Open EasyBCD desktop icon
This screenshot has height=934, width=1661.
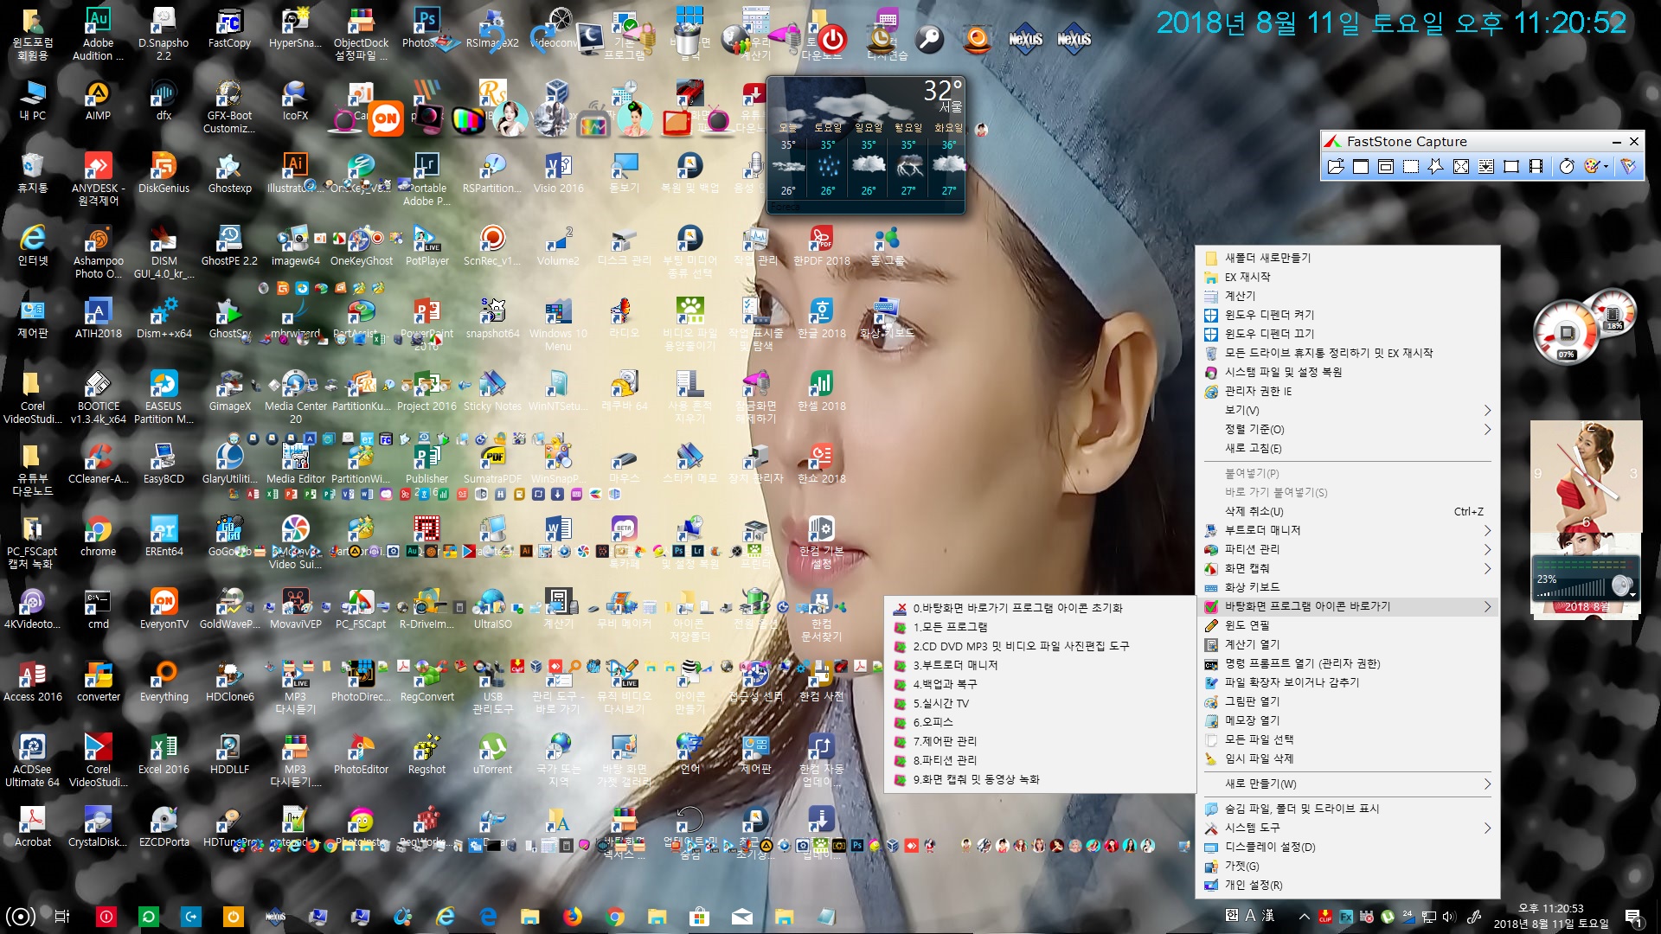coord(164,464)
